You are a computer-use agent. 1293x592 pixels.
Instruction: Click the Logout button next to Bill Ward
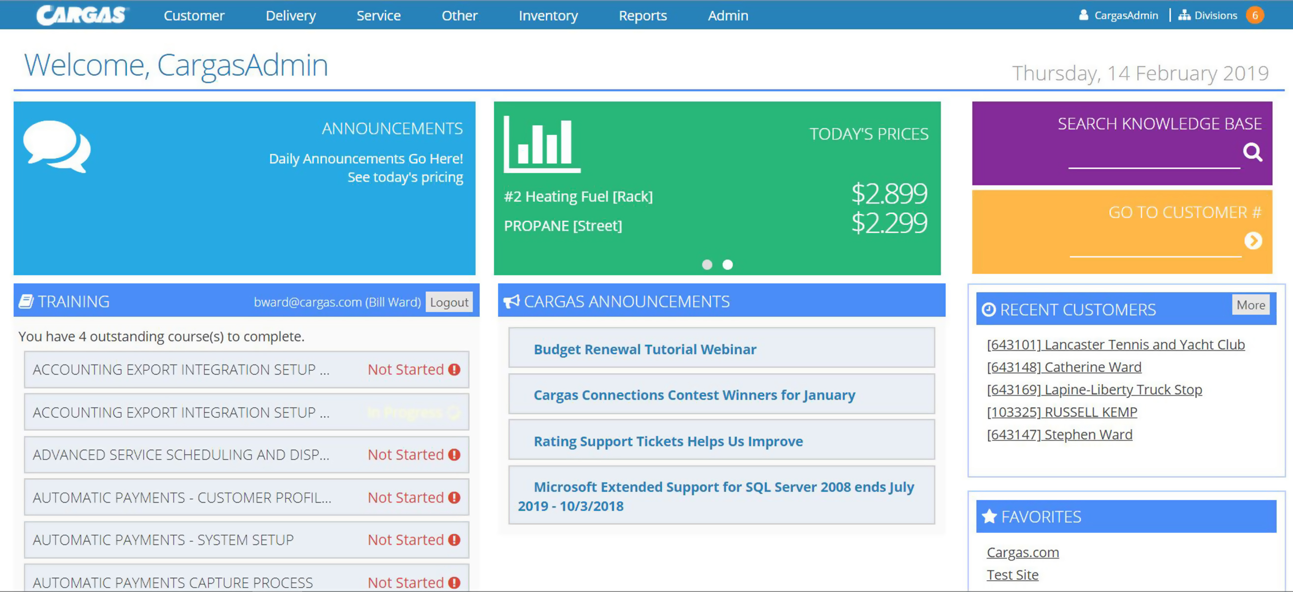[x=449, y=302]
